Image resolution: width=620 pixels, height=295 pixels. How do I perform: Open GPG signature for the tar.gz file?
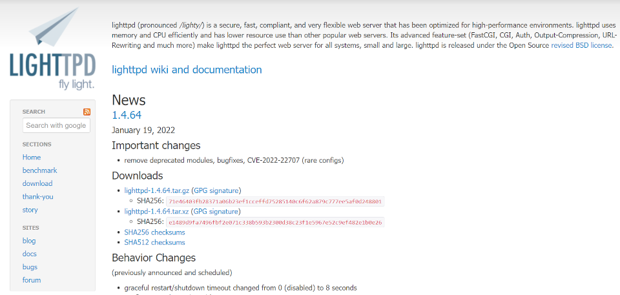coord(216,190)
